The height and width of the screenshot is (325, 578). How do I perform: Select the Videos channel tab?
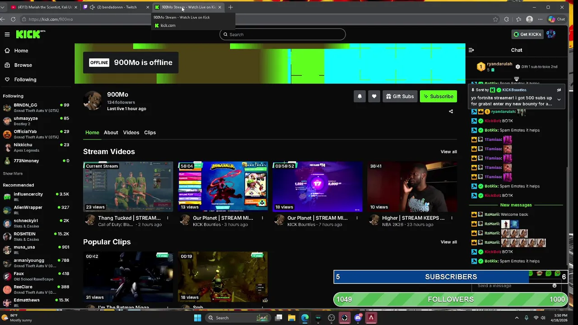click(131, 133)
